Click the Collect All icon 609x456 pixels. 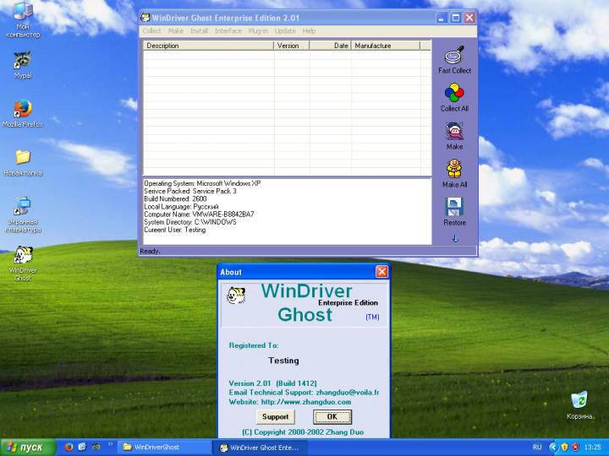tap(454, 94)
